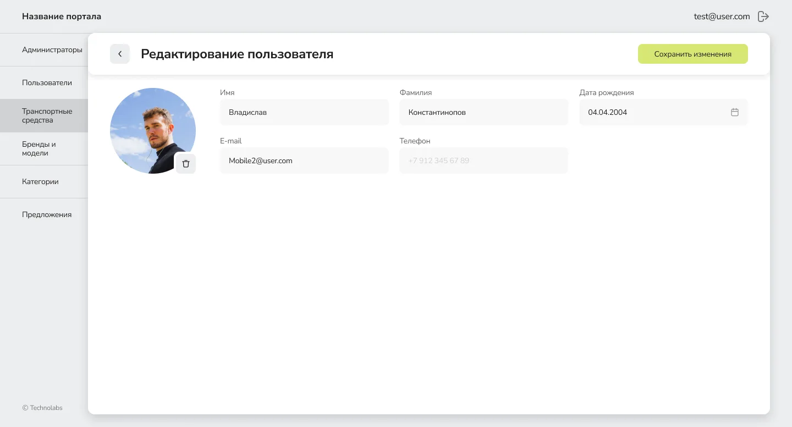The image size is (792, 427).
Task: Open the calendar picker icon in birth date
Action: (x=735, y=112)
